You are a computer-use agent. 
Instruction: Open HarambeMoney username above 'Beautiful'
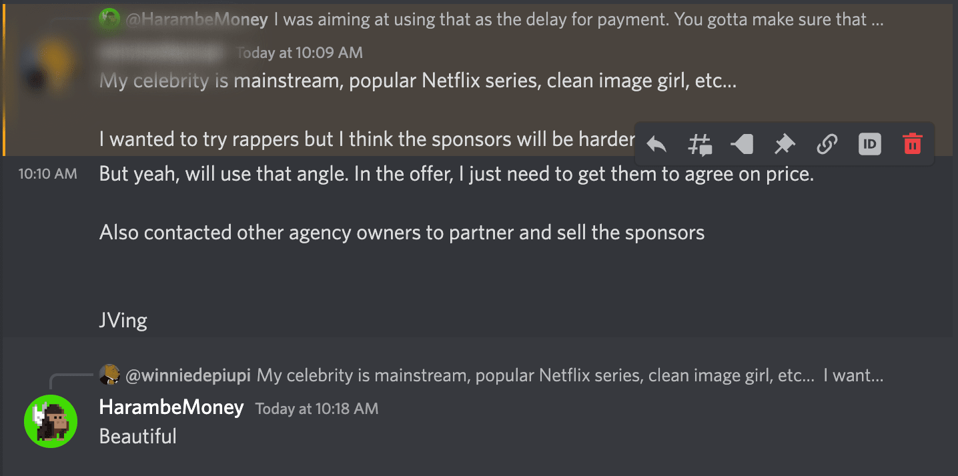pyautogui.click(x=171, y=407)
